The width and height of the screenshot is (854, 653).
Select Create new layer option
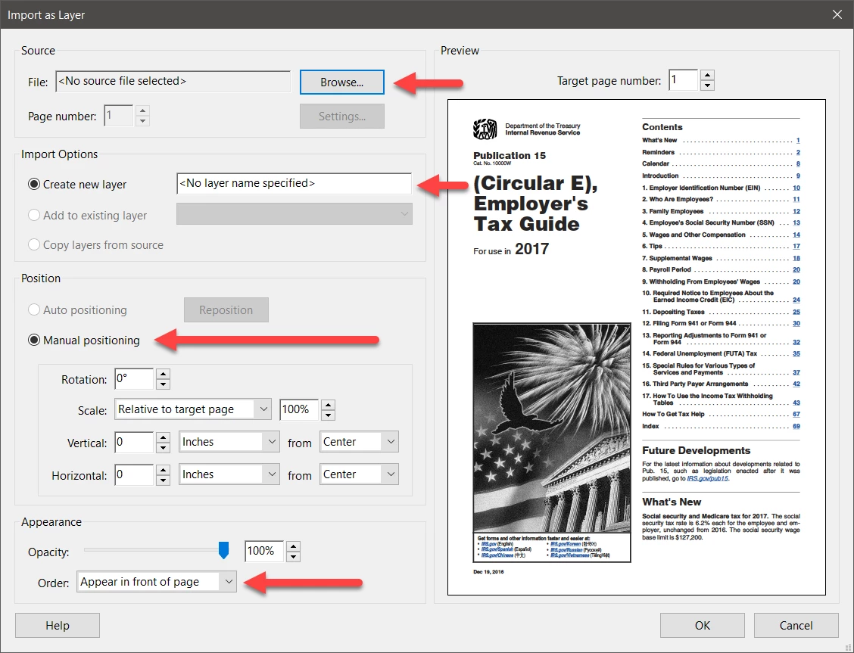point(77,185)
